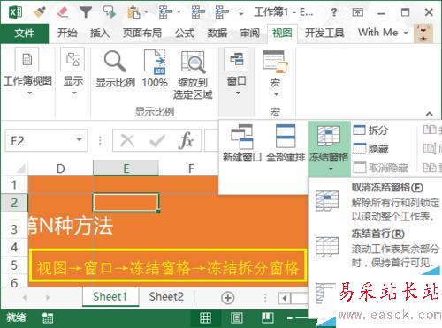This screenshot has height=328, width=442.
Task: Open the Macros (宏) button
Action: coord(275,73)
